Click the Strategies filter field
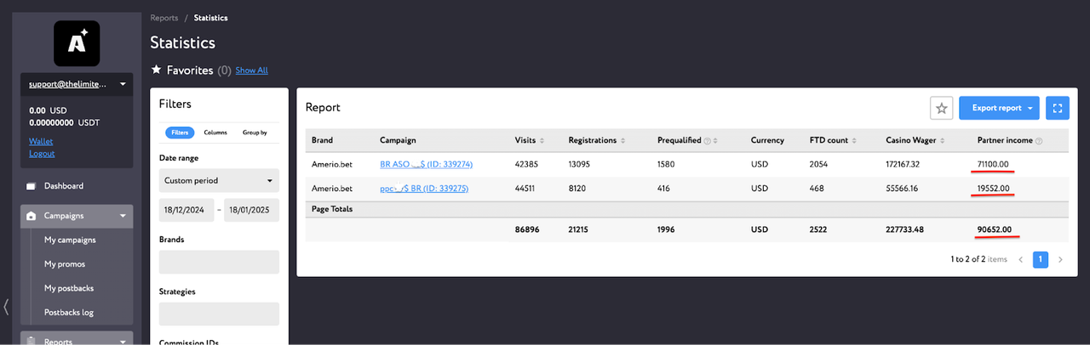Image resolution: width=1090 pixels, height=345 pixels. (219, 314)
